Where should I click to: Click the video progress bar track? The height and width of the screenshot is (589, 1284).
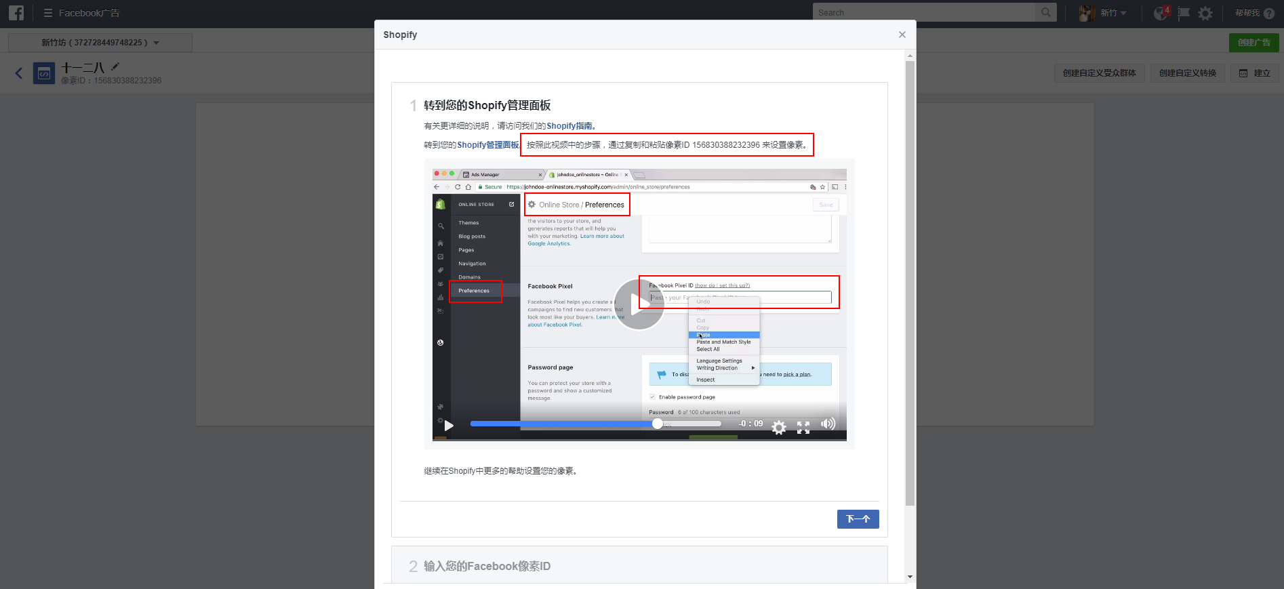[x=596, y=424]
